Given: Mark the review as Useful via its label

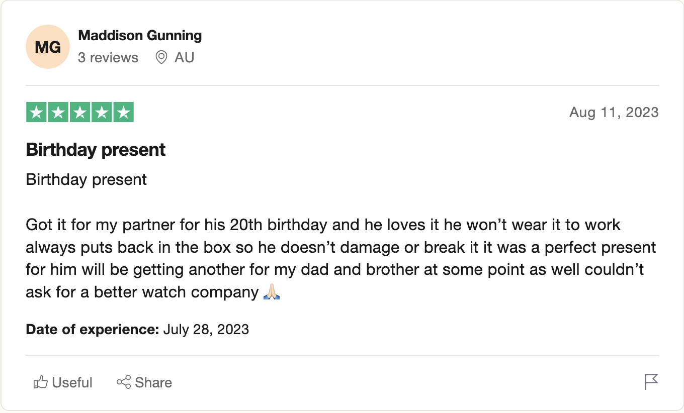Looking at the screenshot, I should (x=72, y=382).
